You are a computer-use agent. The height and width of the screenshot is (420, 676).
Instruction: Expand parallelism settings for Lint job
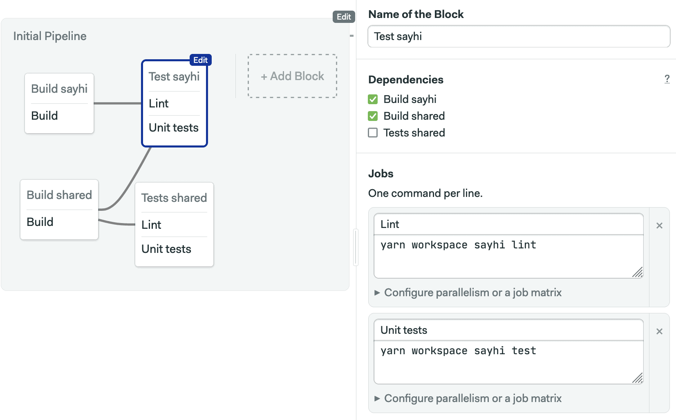[468, 293]
